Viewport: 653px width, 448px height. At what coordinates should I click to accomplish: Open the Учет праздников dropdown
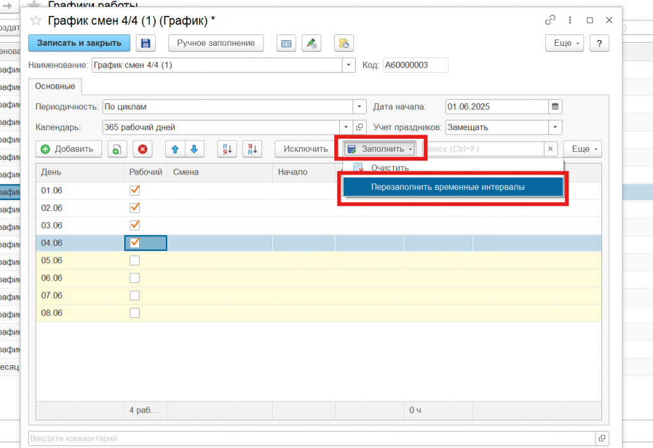click(x=555, y=127)
